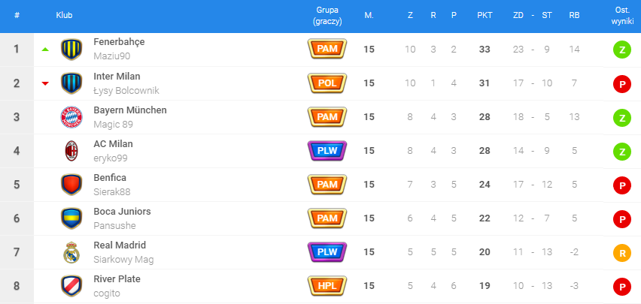
Task: Click the Inter Milan club crest
Action: click(71, 83)
